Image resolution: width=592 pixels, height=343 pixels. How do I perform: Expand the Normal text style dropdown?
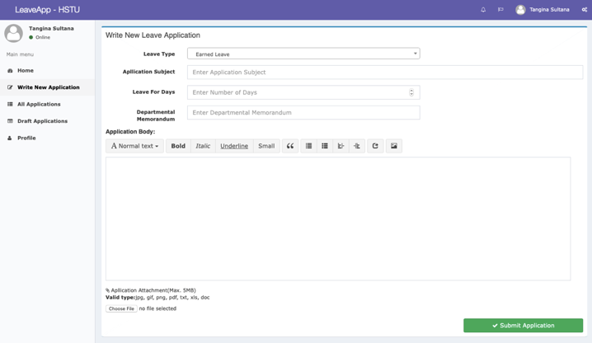point(134,146)
